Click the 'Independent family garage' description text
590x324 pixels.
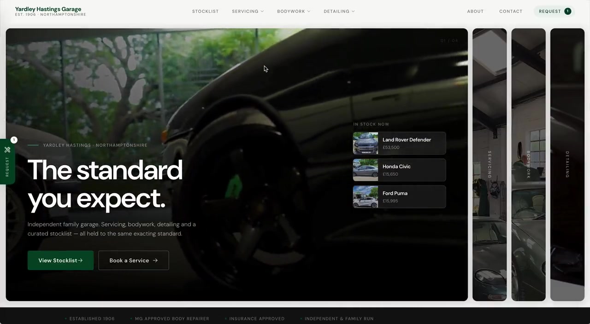pyautogui.click(x=112, y=229)
